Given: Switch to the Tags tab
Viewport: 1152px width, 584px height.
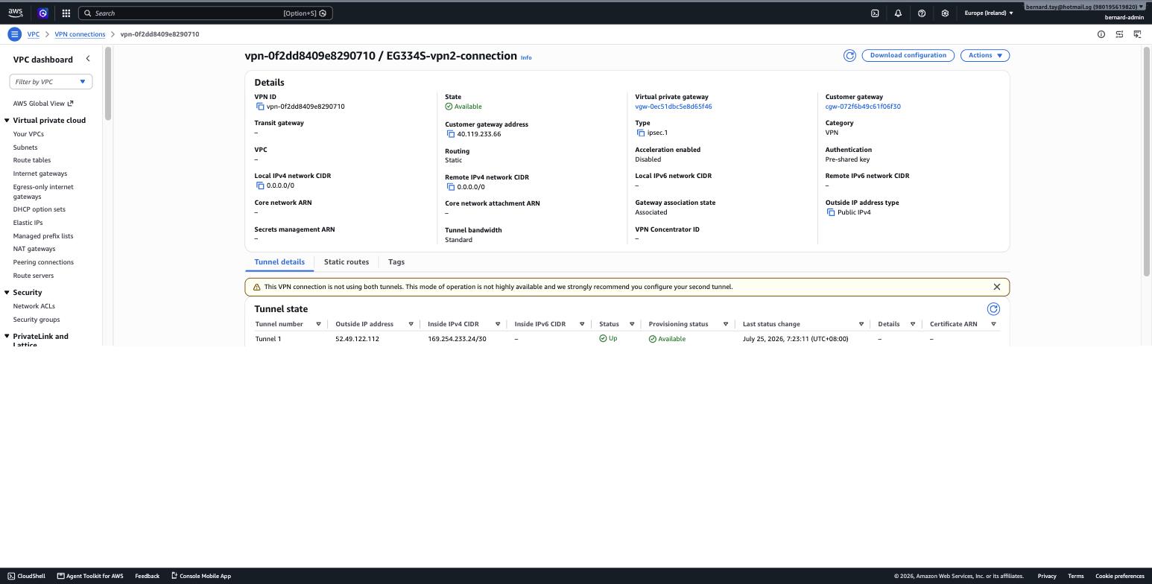Looking at the screenshot, I should (396, 262).
